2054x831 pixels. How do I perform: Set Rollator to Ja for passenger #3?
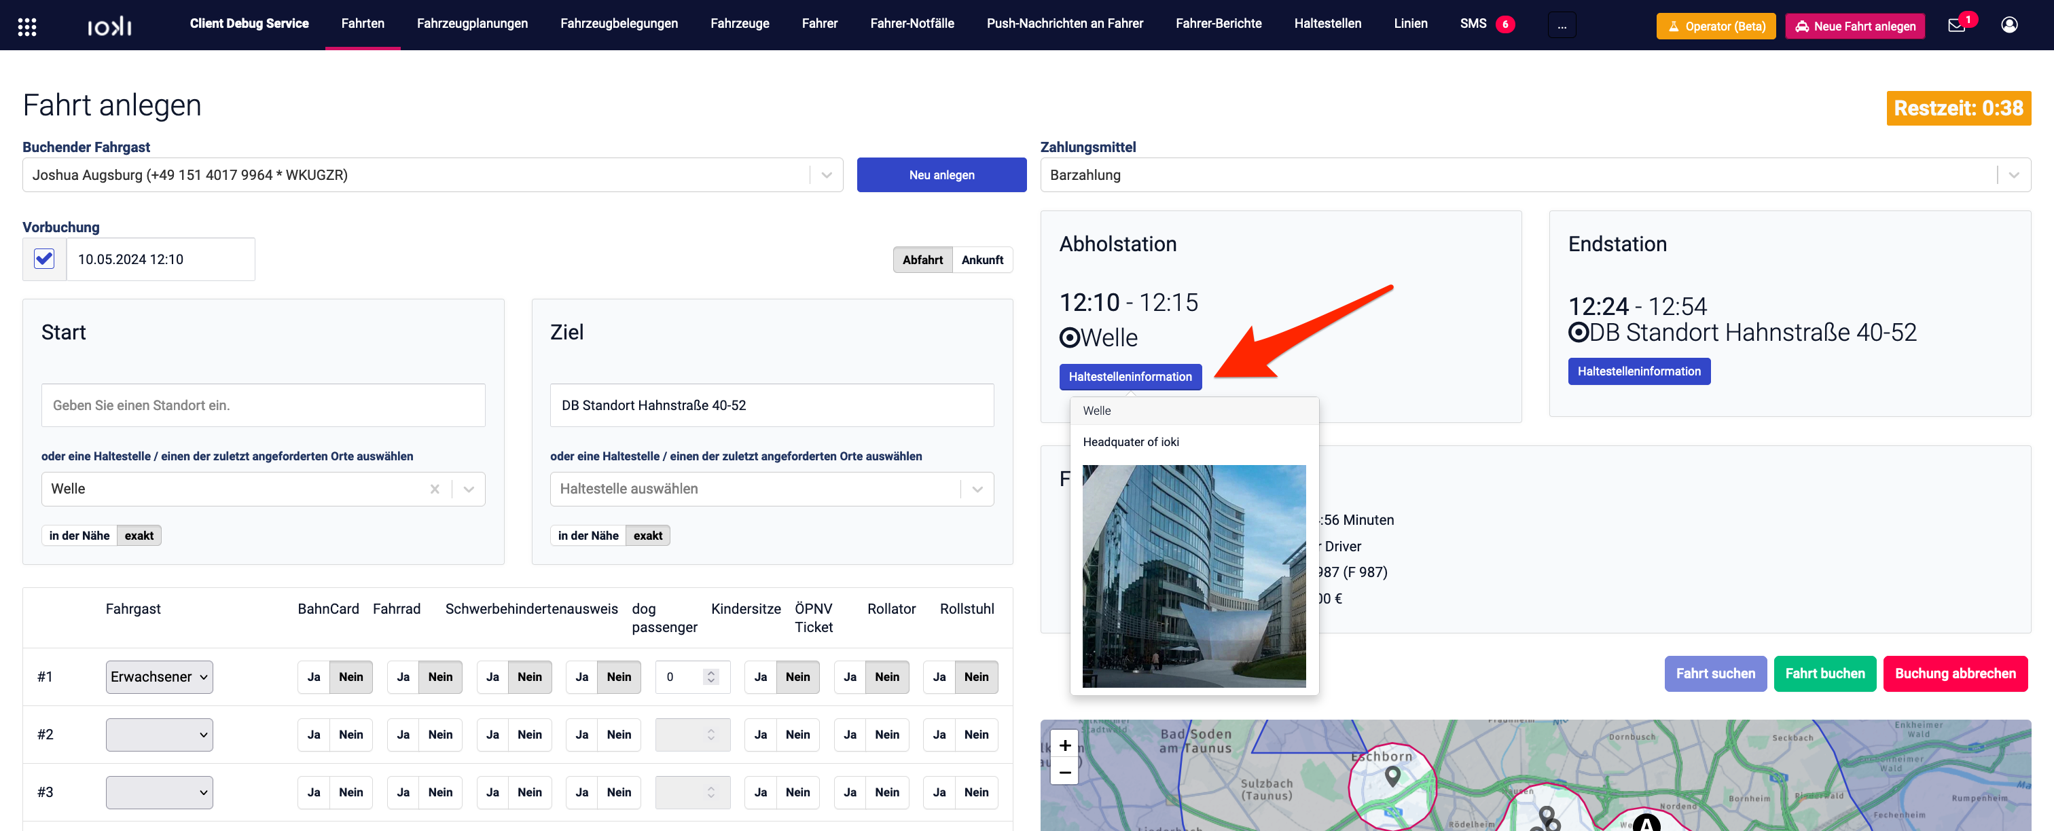click(849, 793)
